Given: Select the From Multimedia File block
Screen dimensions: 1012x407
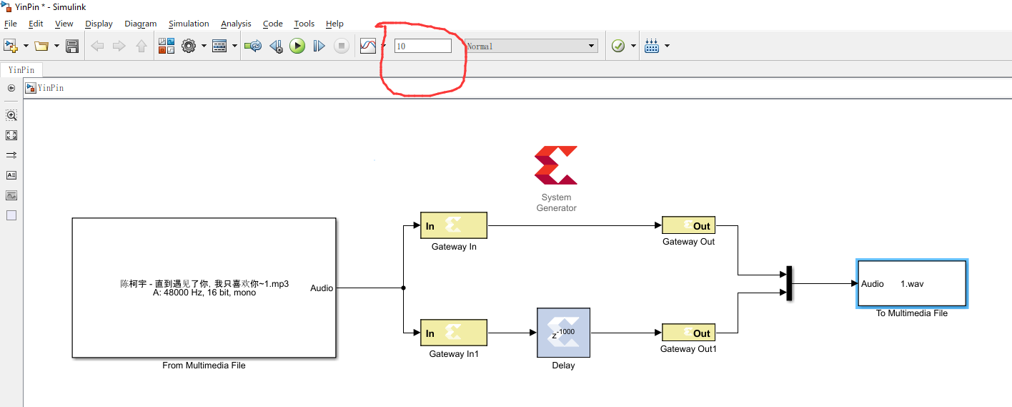Looking at the screenshot, I should (204, 288).
